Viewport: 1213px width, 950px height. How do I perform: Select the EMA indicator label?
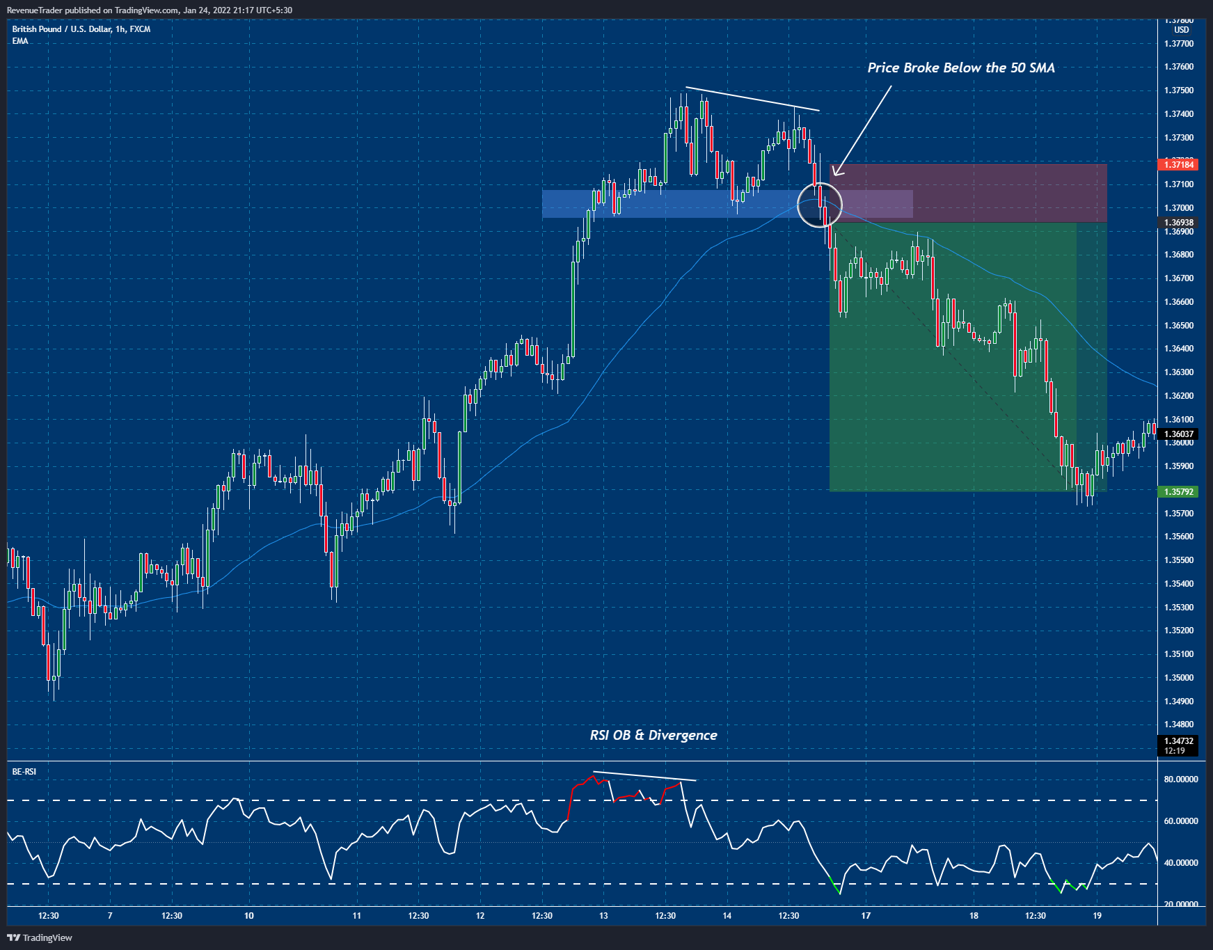tap(20, 41)
